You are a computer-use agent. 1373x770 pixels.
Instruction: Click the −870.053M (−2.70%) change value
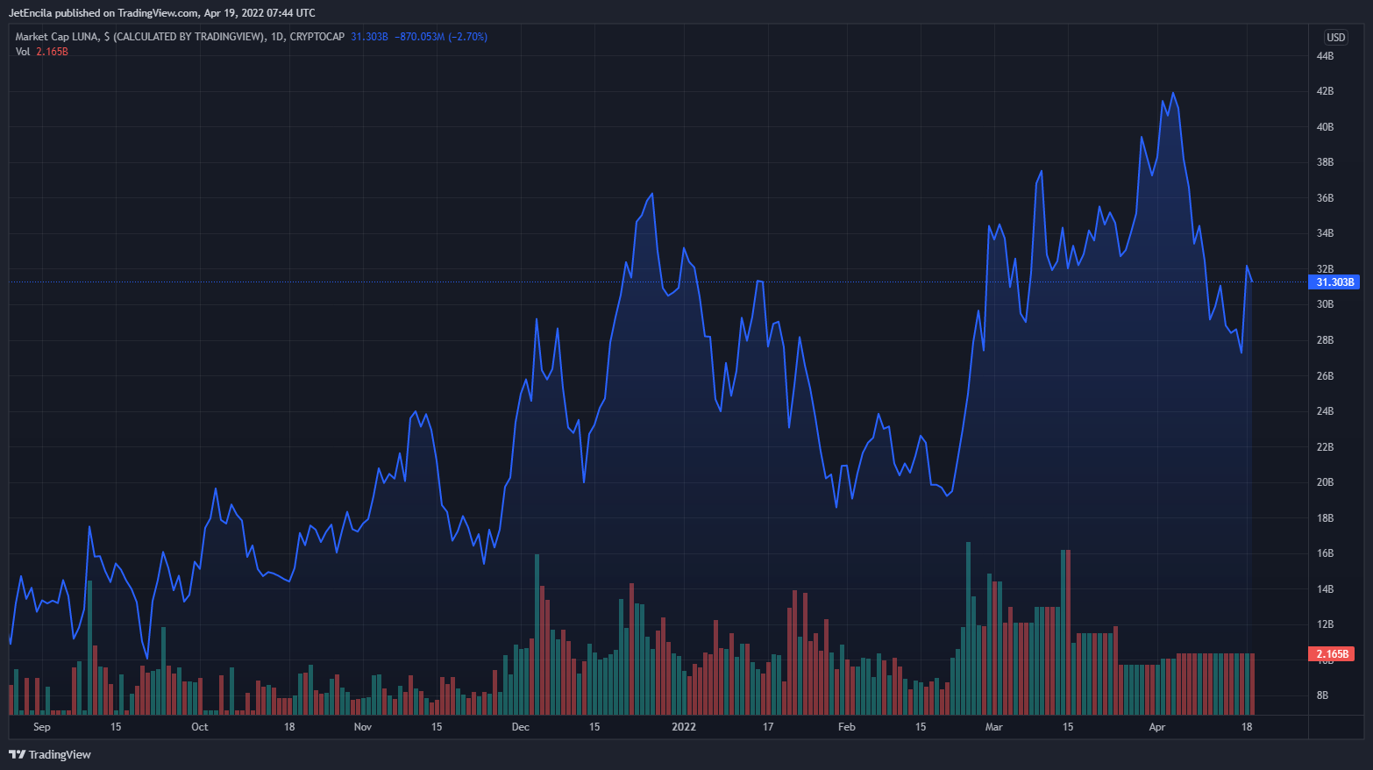[x=441, y=37]
